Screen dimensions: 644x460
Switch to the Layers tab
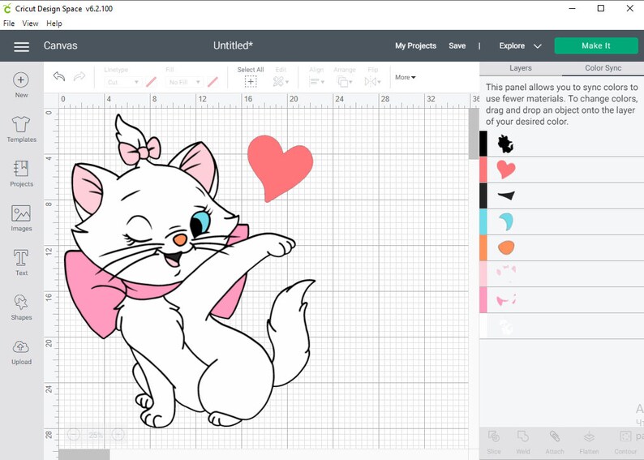[x=521, y=68]
